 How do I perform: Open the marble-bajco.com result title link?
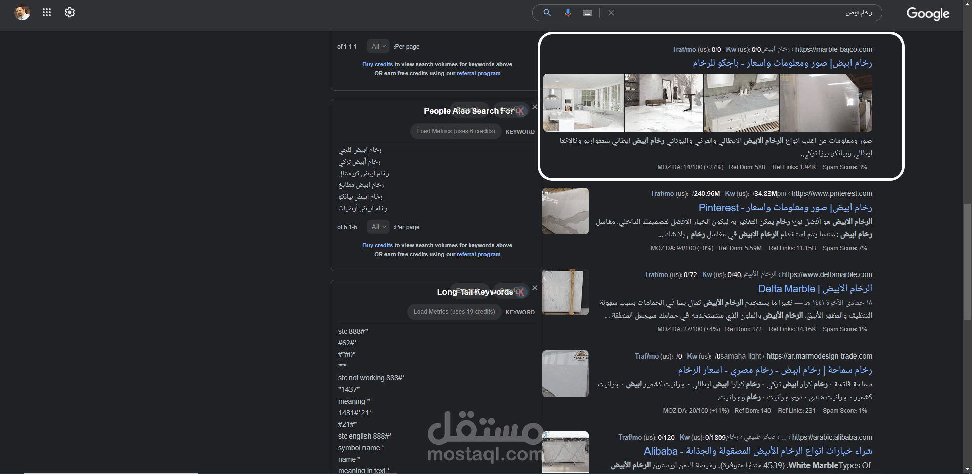coord(782,63)
